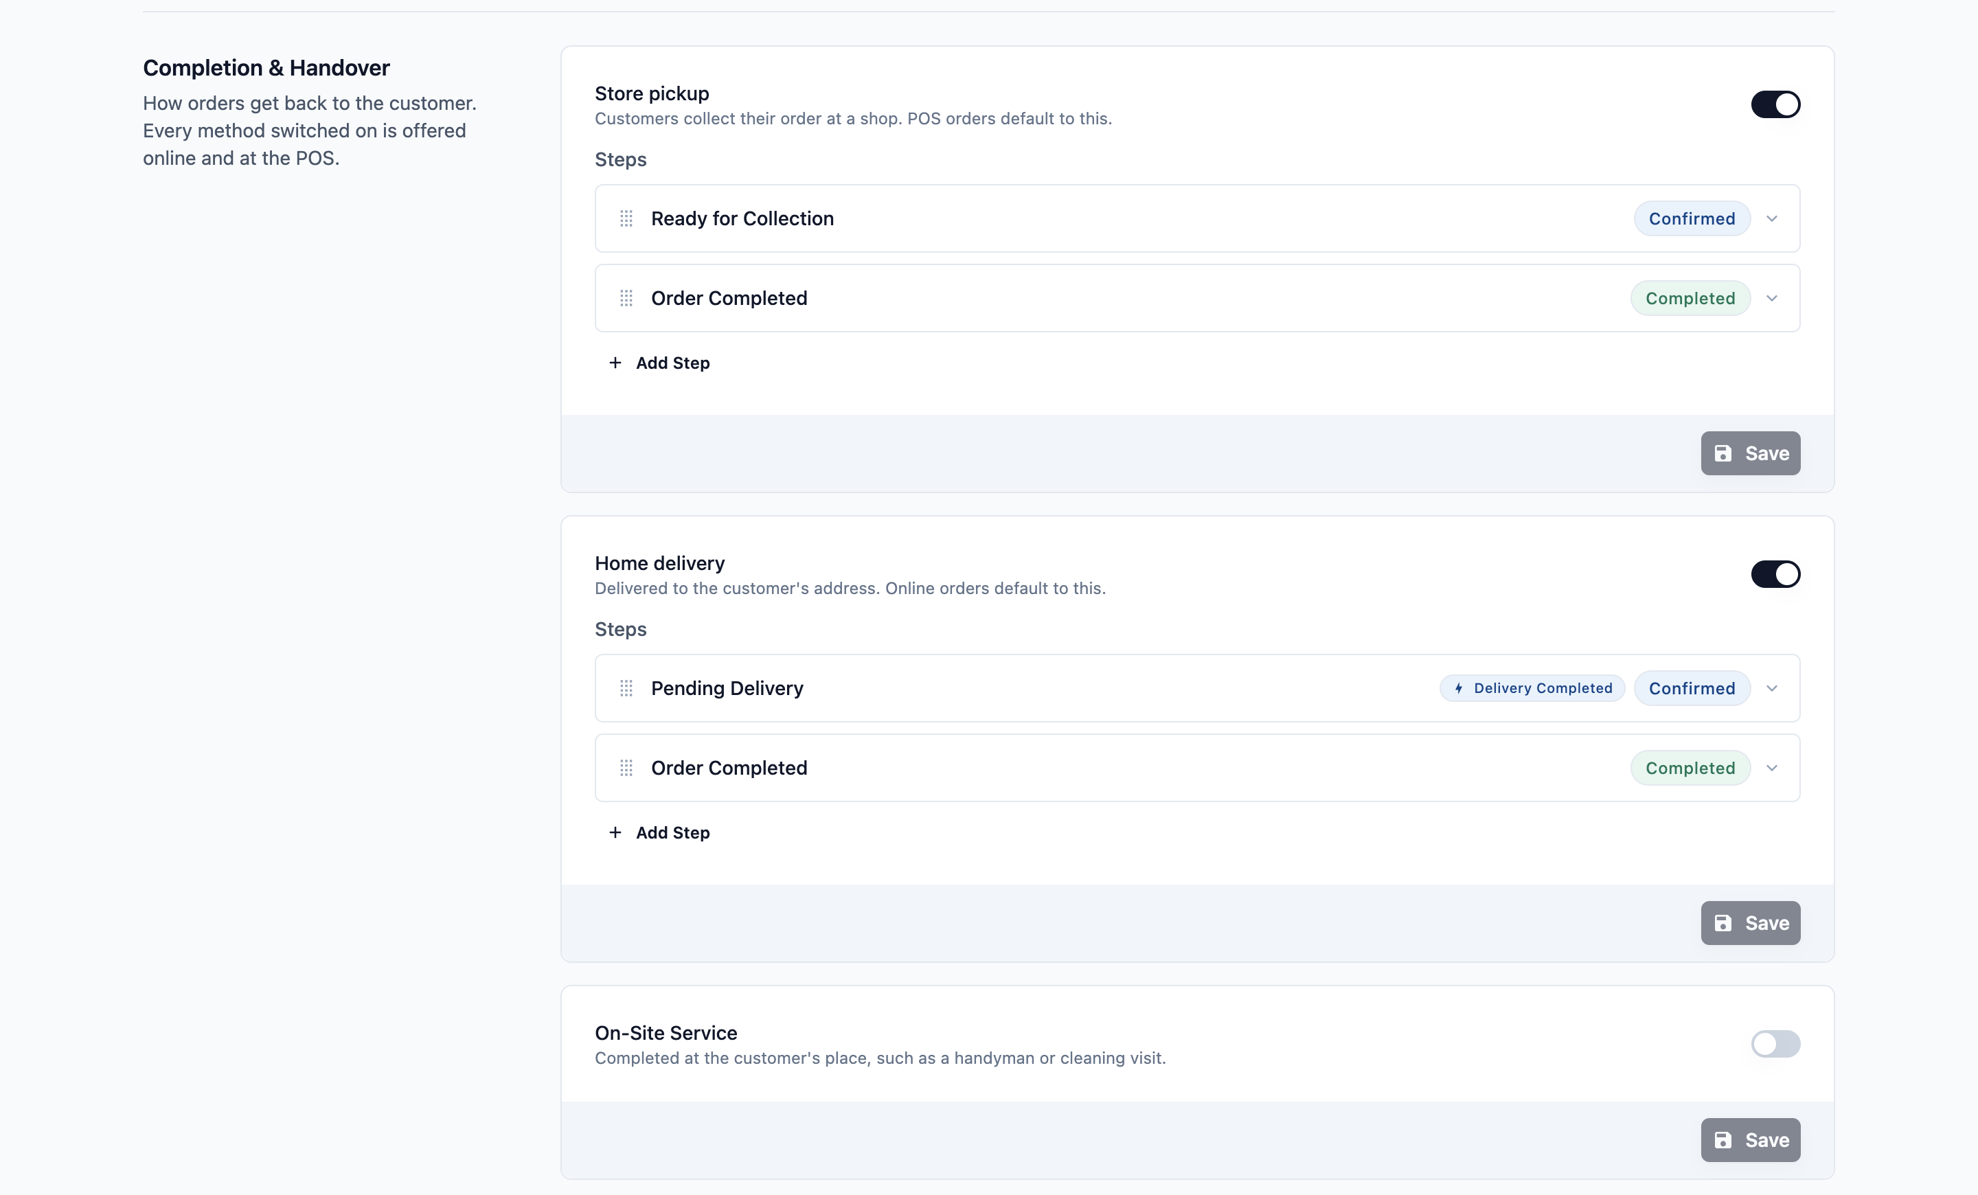Click the Completion & Handover section title
Screen dimensions: 1978x1195
(266, 67)
